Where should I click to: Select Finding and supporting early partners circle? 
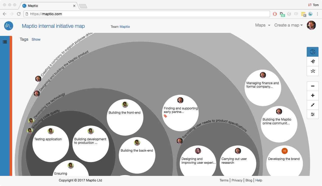(180, 113)
